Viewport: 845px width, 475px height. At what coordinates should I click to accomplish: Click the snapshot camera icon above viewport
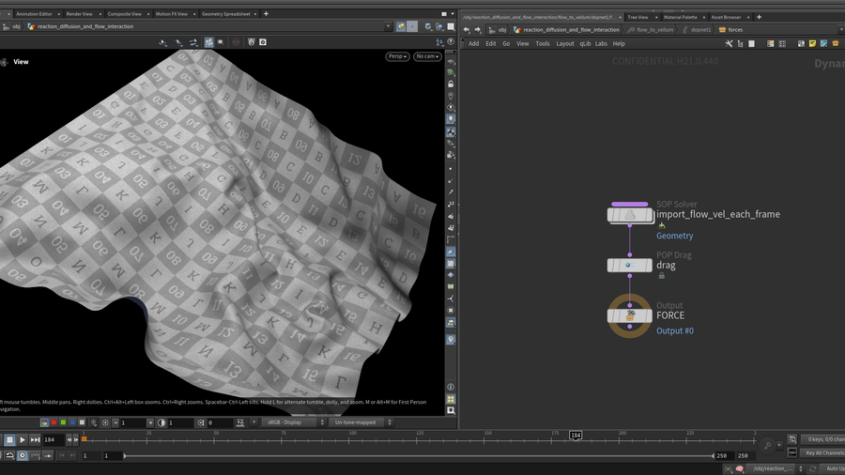(263, 42)
